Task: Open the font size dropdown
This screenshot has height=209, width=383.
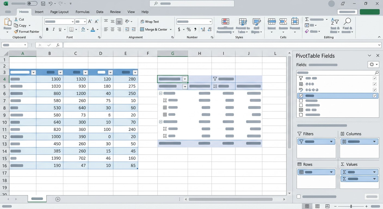Action: (x=85, y=21)
